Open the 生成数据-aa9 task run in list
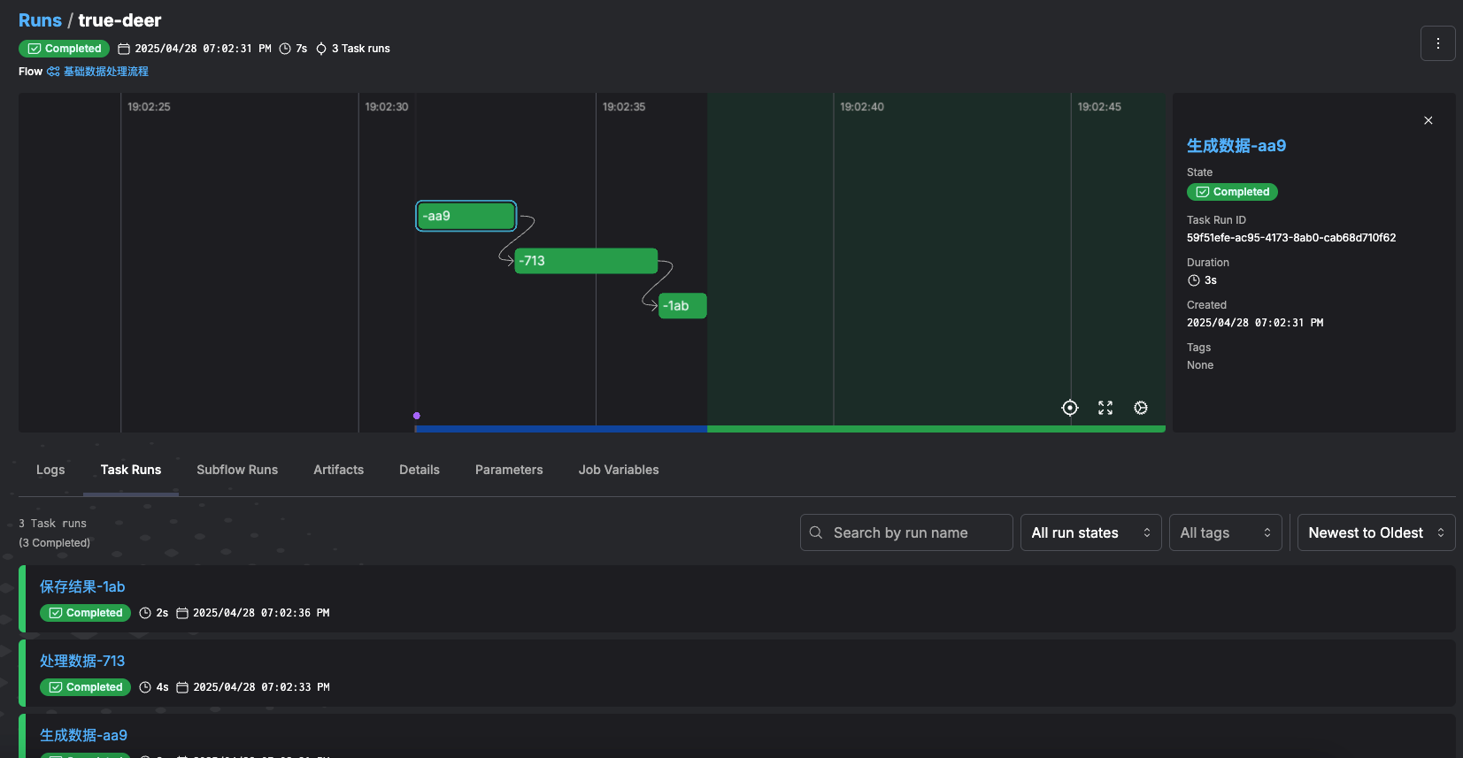 pyautogui.click(x=83, y=735)
